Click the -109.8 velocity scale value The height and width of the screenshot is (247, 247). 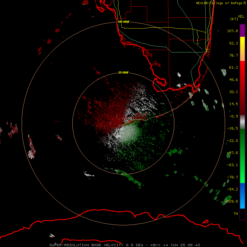pos(232,201)
